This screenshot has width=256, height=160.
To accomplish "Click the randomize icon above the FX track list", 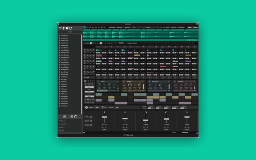I will pos(85,81).
